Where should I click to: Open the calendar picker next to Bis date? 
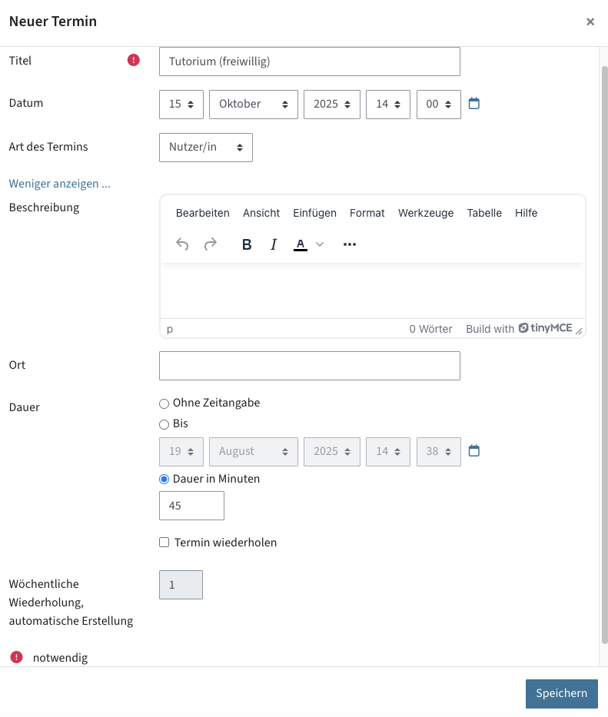tap(474, 451)
